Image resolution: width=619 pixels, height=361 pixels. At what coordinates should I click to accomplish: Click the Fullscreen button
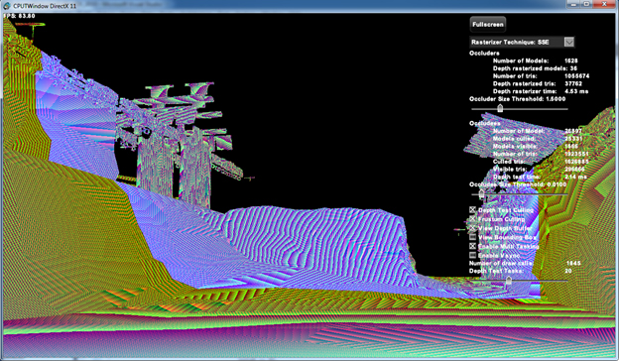(488, 24)
